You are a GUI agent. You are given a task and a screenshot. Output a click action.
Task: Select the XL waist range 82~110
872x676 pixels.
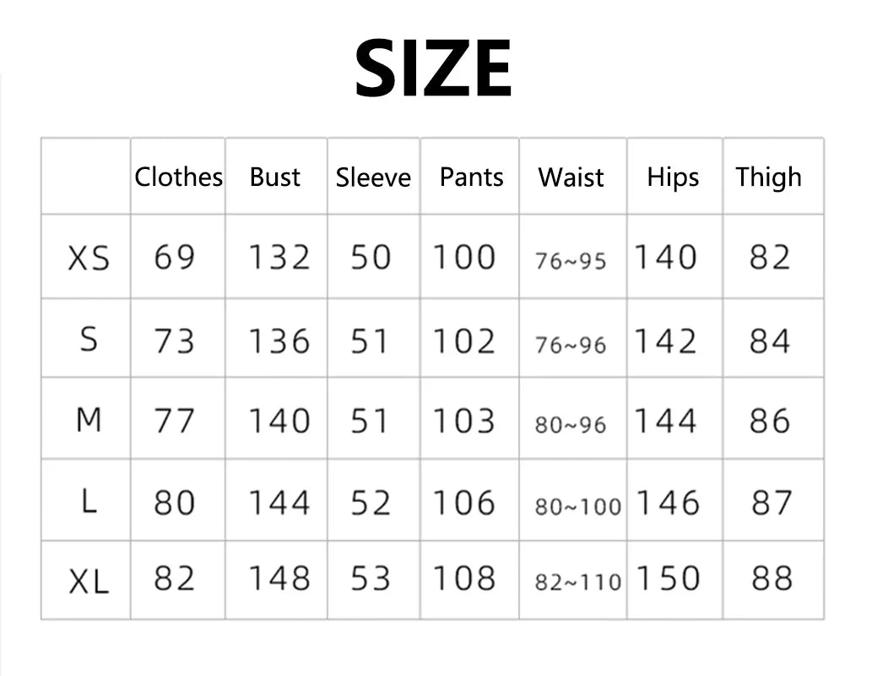pos(577,582)
